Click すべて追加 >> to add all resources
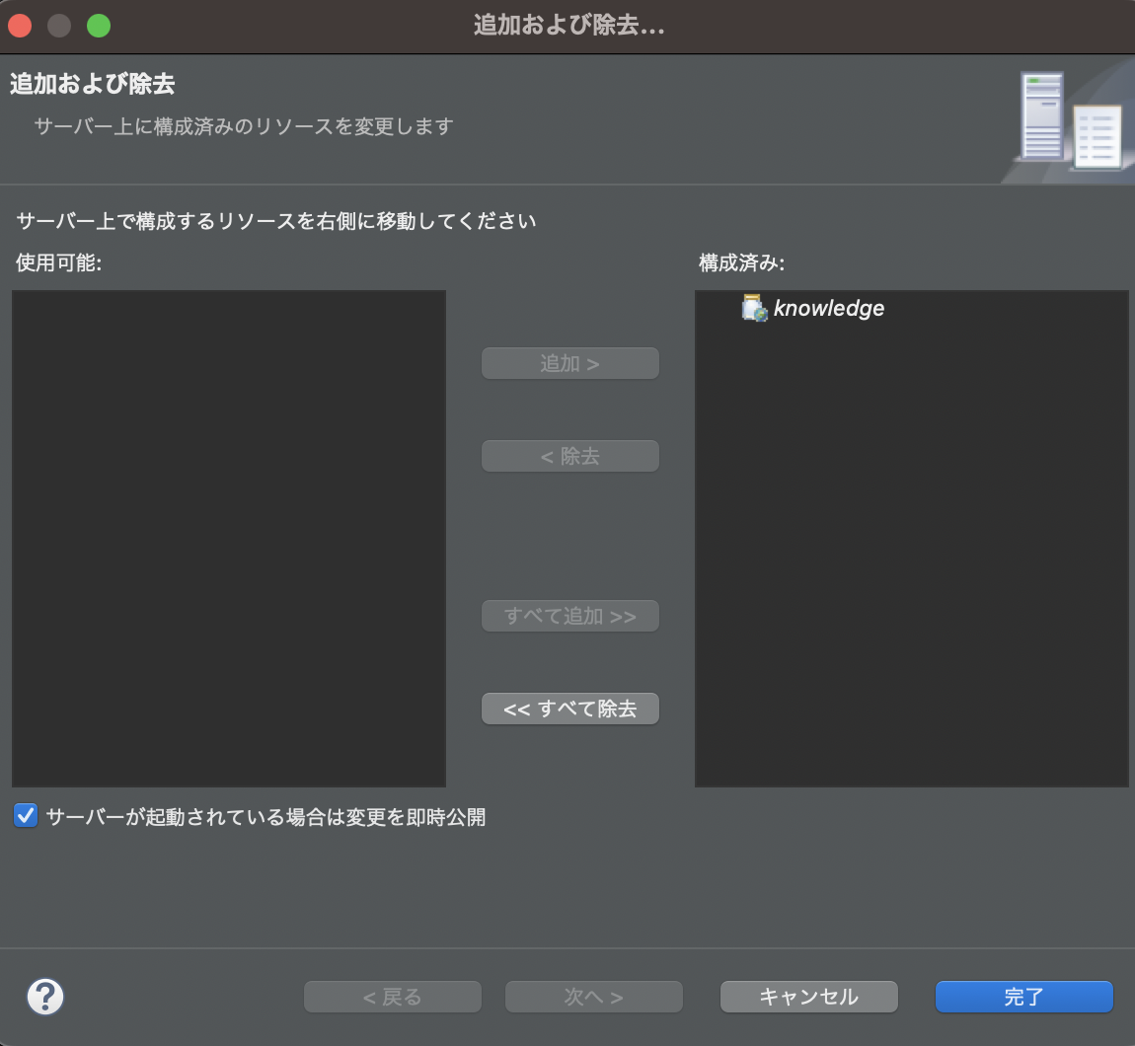The image size is (1135, 1046). [569, 615]
